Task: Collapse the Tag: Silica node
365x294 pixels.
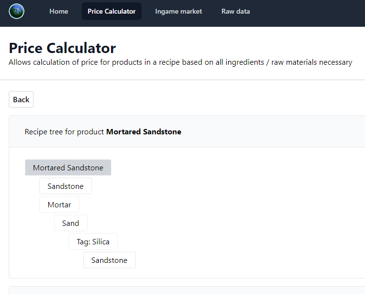Action: [93, 241]
